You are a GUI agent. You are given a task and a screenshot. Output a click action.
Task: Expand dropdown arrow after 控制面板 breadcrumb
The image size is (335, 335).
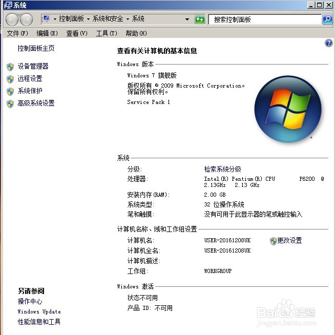[88, 19]
